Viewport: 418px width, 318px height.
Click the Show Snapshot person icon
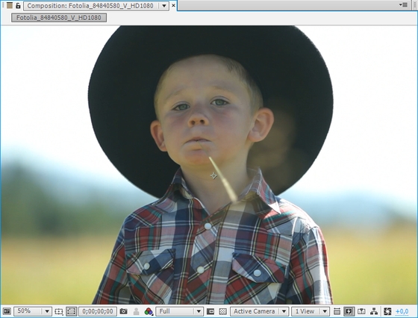click(136, 311)
